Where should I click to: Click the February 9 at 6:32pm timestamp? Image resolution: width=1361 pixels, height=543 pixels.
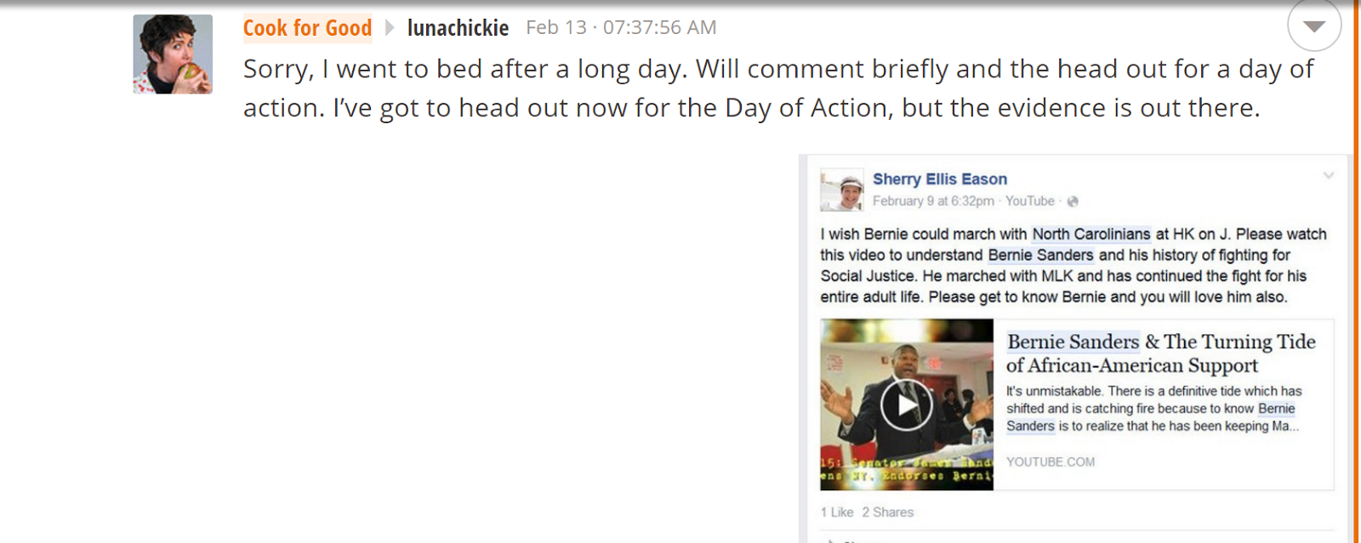933,201
